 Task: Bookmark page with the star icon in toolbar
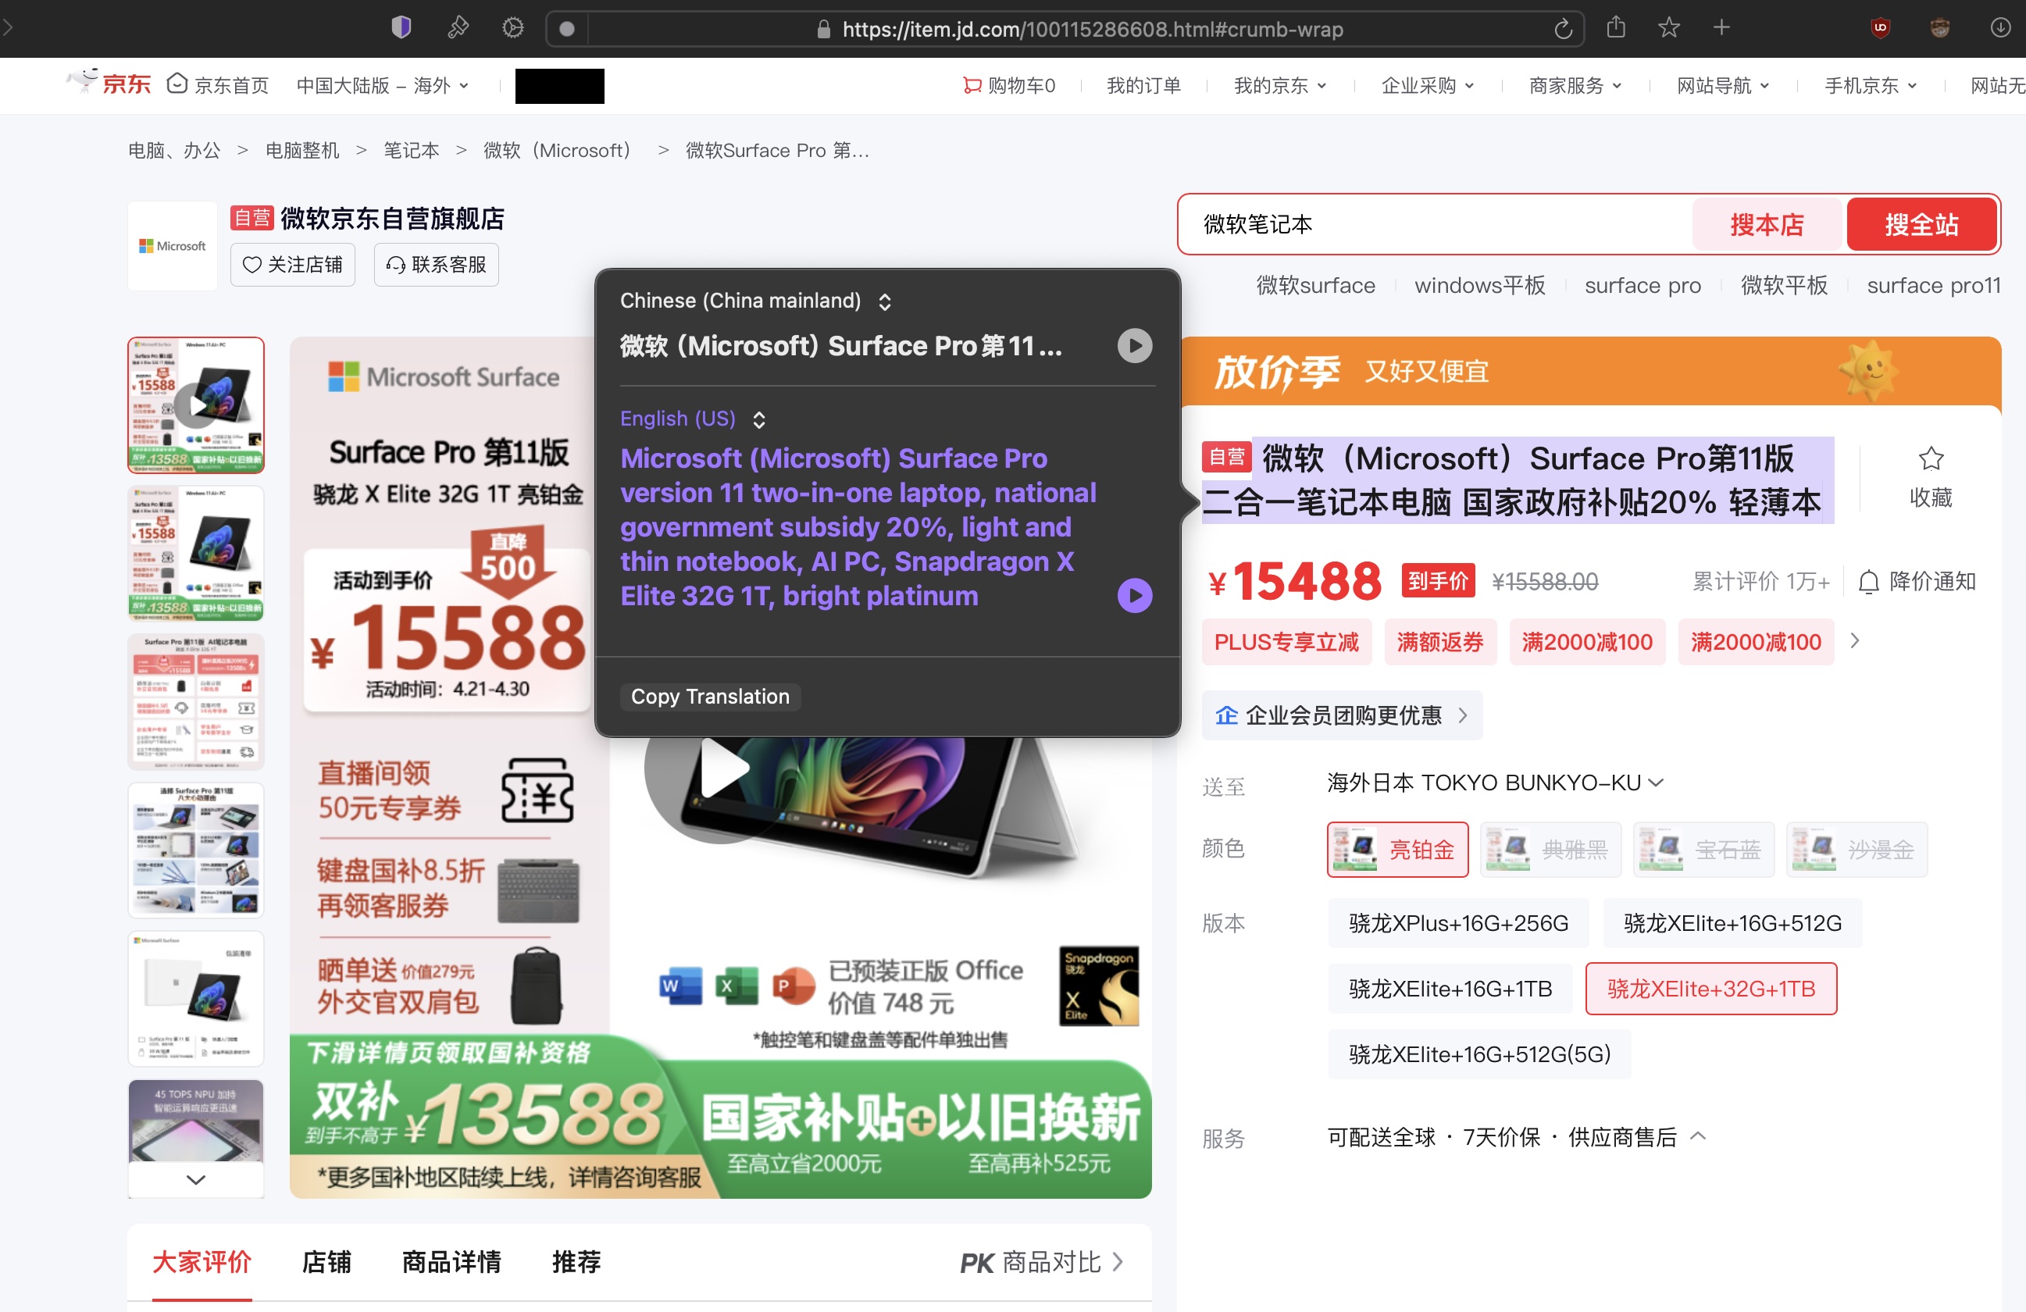pyautogui.click(x=1668, y=28)
